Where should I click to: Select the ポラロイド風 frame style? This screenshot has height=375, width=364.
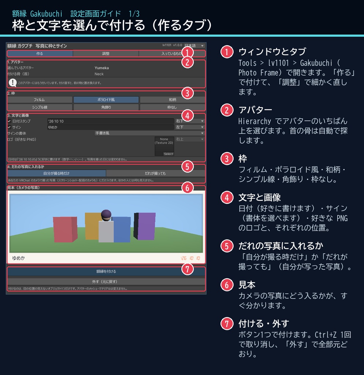pos(106,100)
